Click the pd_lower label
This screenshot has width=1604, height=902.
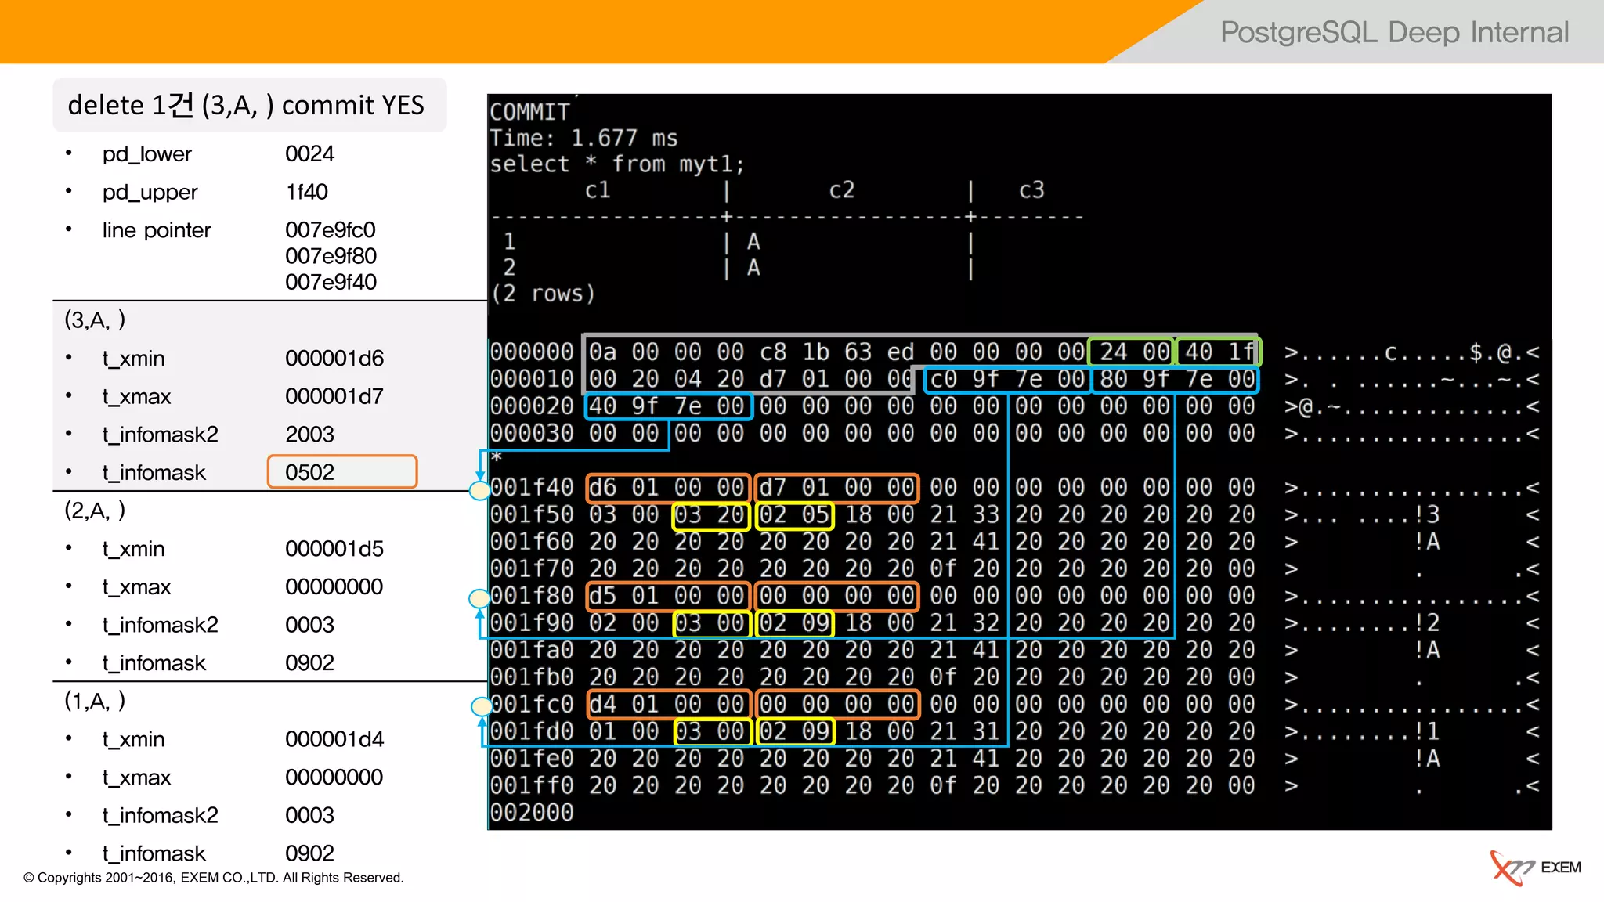pyautogui.click(x=146, y=154)
